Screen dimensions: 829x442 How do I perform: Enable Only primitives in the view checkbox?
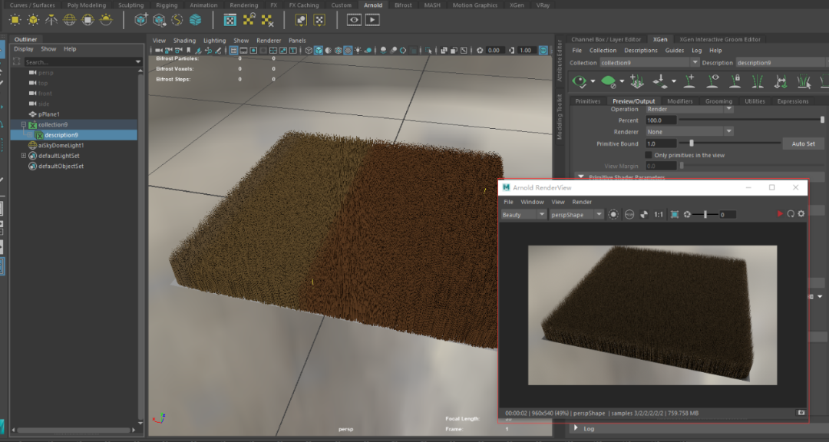[649, 155]
